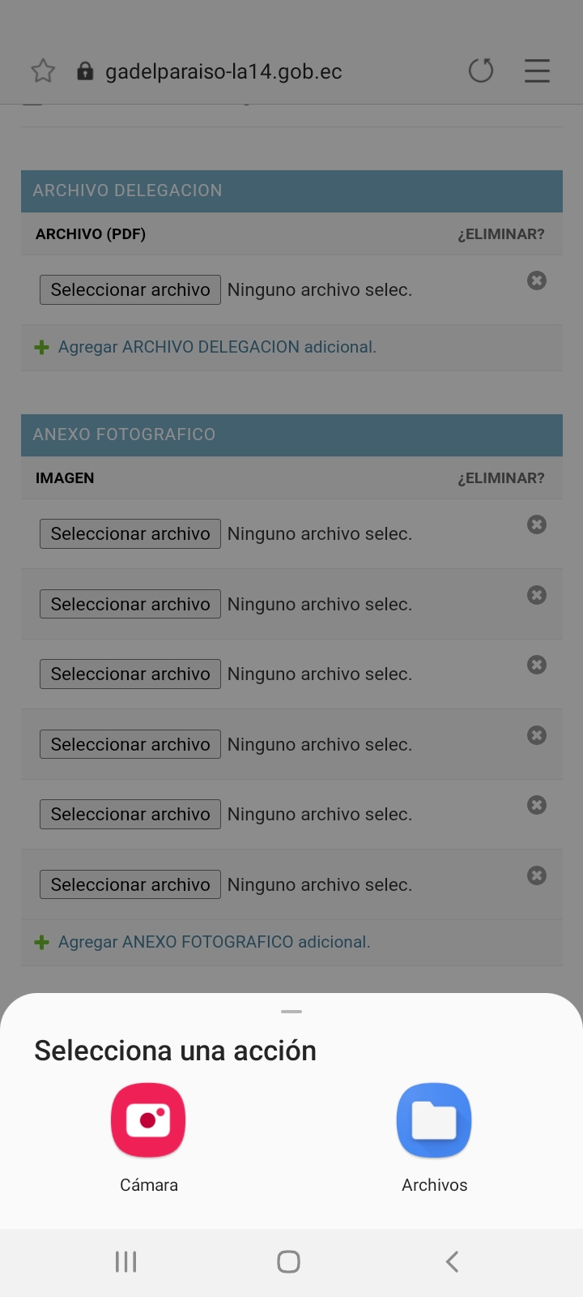Delete the third ANEXO FOTOGRAFICO image row
583x1297 pixels.
(x=537, y=665)
